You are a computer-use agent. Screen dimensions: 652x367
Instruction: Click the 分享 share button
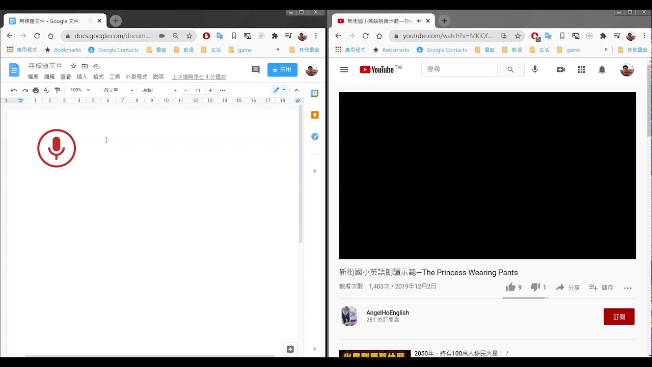click(x=567, y=287)
